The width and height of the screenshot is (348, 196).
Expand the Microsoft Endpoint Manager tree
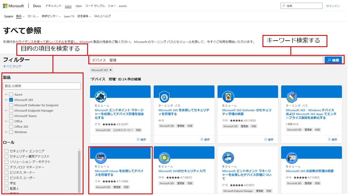point(6,111)
